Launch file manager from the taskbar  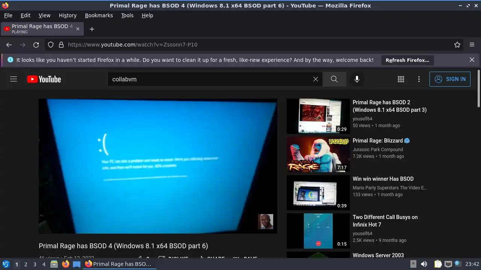pyautogui.click(x=54, y=264)
